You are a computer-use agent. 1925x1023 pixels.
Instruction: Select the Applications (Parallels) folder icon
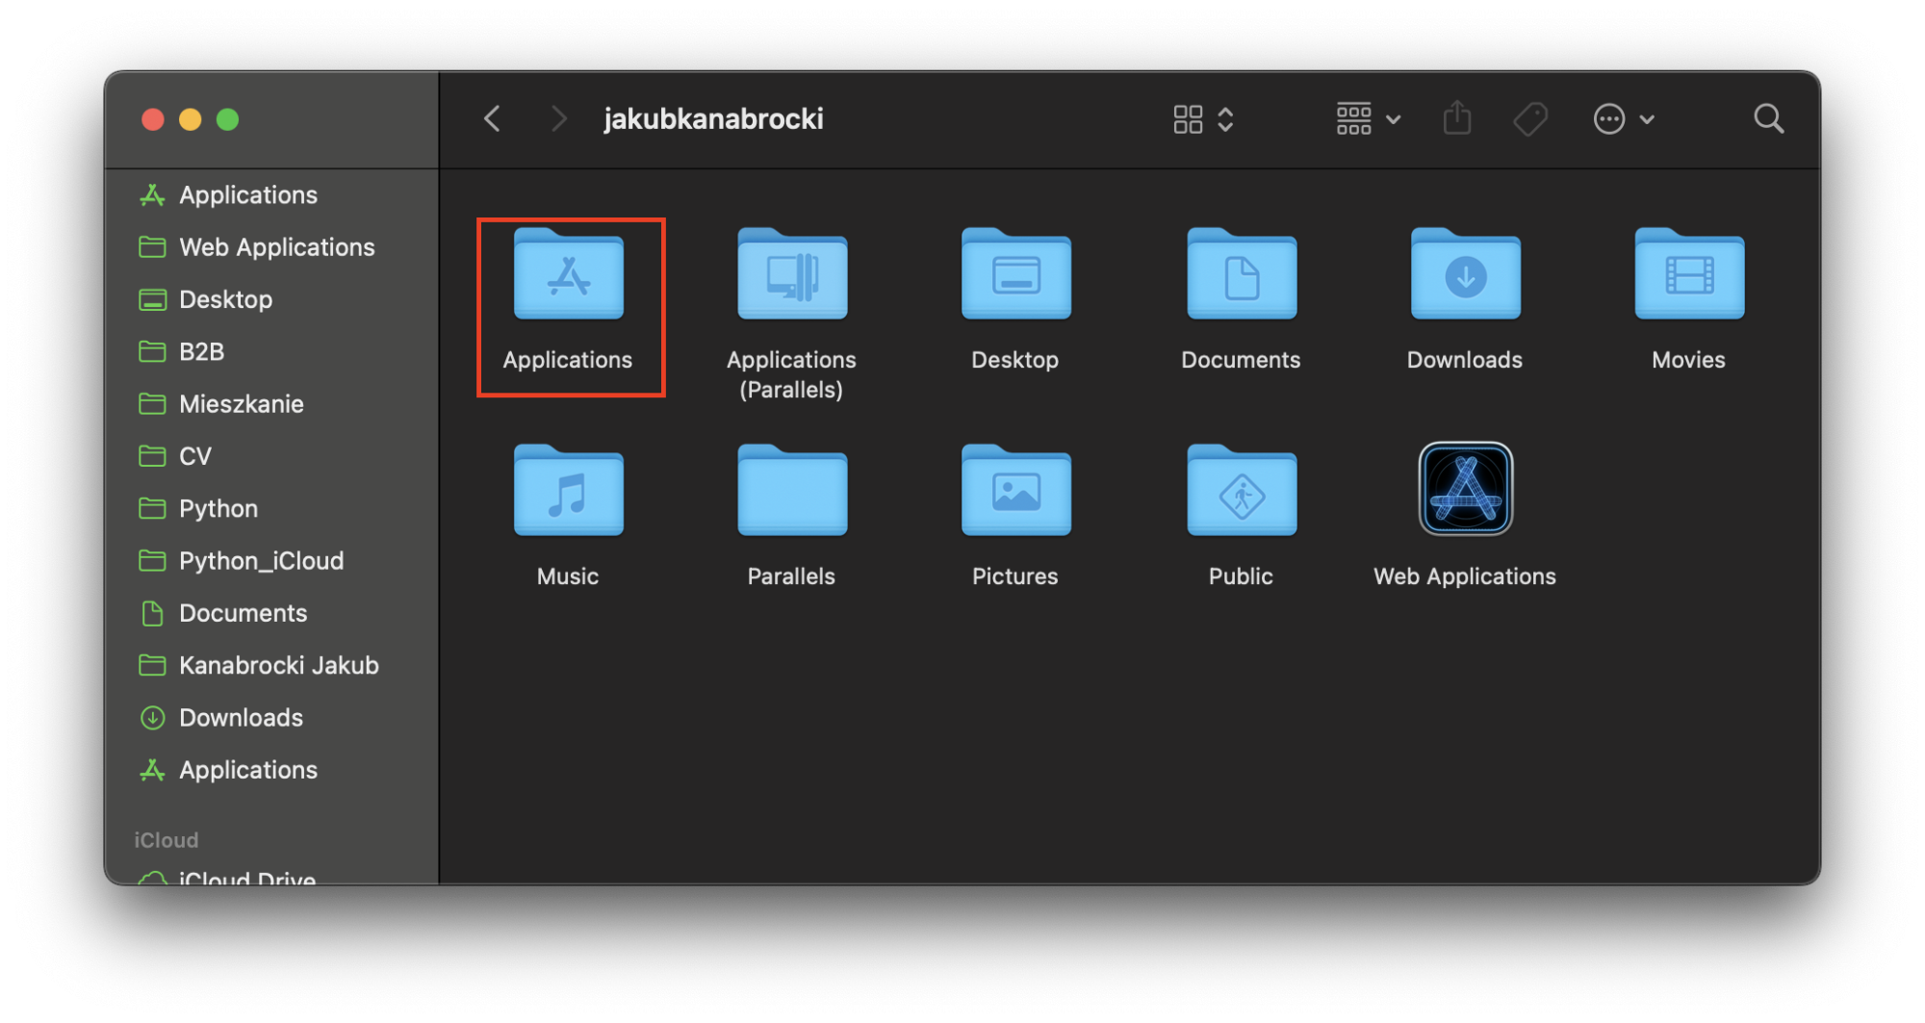[x=792, y=274]
